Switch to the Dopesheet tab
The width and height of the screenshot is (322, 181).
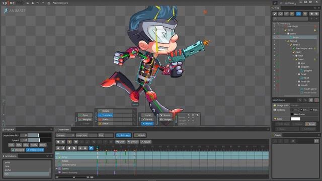[62, 130]
